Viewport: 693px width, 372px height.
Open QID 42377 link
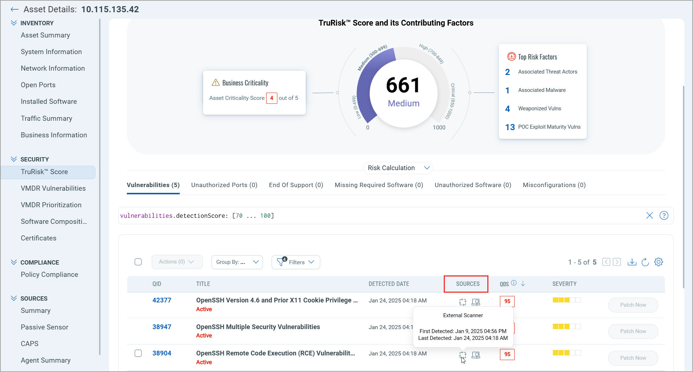click(162, 300)
